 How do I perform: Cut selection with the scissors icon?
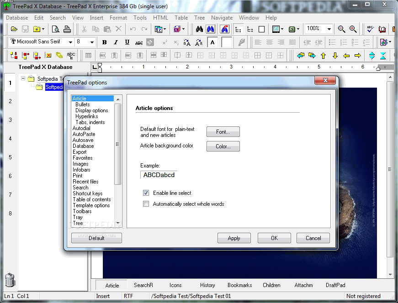(84, 29)
